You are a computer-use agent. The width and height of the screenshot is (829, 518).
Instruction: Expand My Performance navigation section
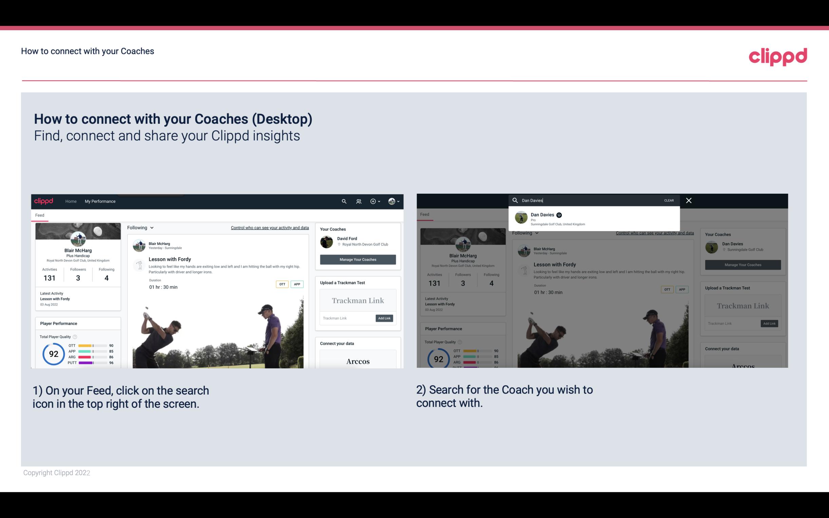[x=100, y=201]
